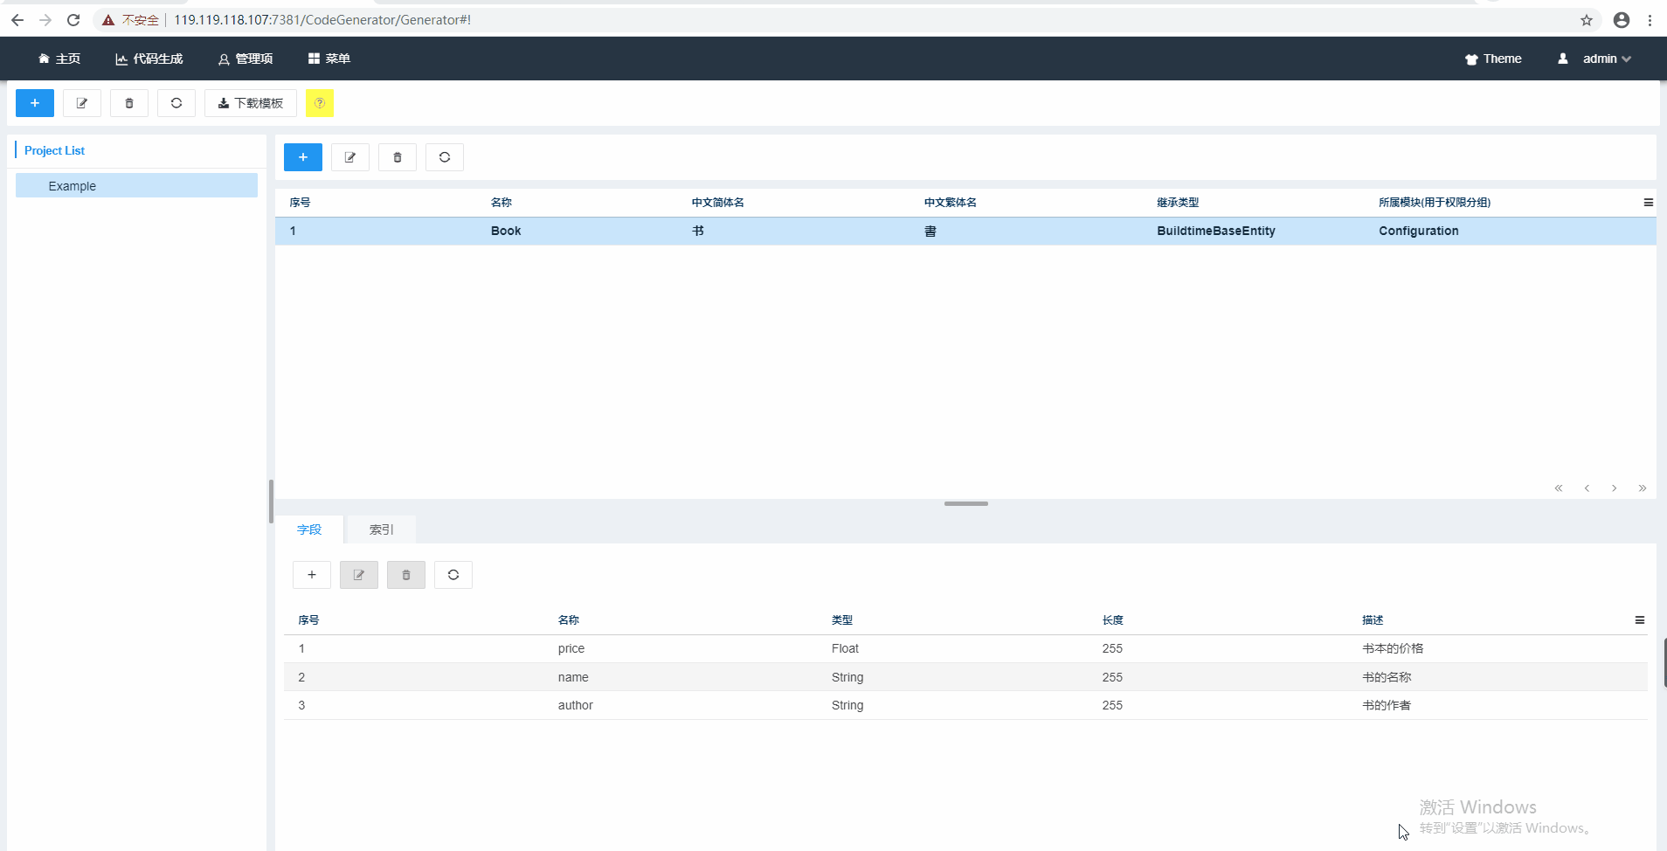Viewport: 1667px width, 851px height.
Task: Open the 管理项 menu
Action: [x=246, y=59]
